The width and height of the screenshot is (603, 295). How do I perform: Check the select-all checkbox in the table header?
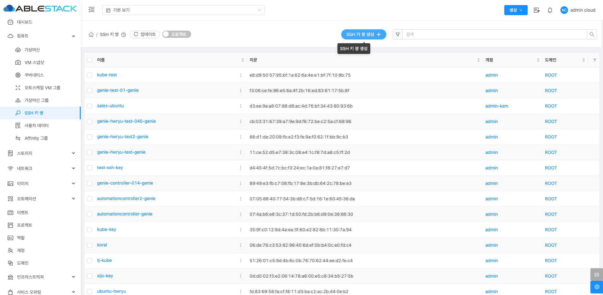[90, 60]
